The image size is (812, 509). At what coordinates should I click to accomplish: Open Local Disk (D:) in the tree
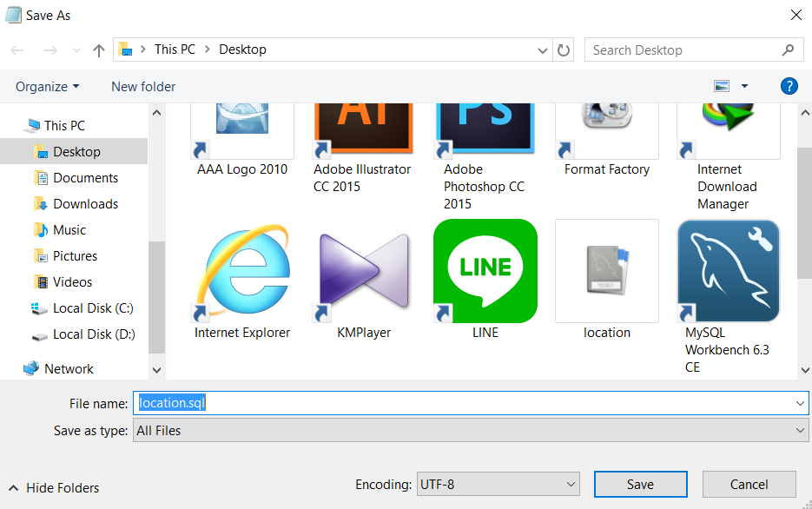click(93, 334)
